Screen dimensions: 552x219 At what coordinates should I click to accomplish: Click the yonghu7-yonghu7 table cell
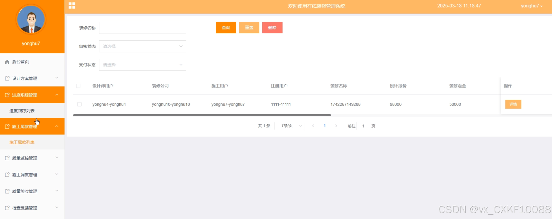pos(228,104)
